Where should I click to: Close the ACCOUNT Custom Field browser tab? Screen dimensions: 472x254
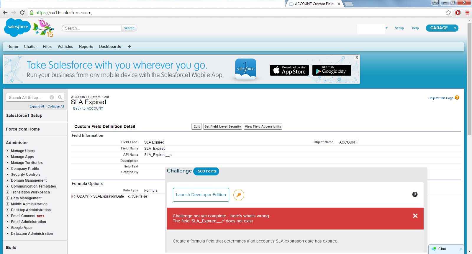[339, 4]
